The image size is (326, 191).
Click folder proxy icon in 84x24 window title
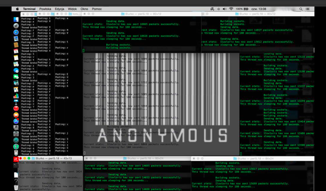tap(235, 158)
